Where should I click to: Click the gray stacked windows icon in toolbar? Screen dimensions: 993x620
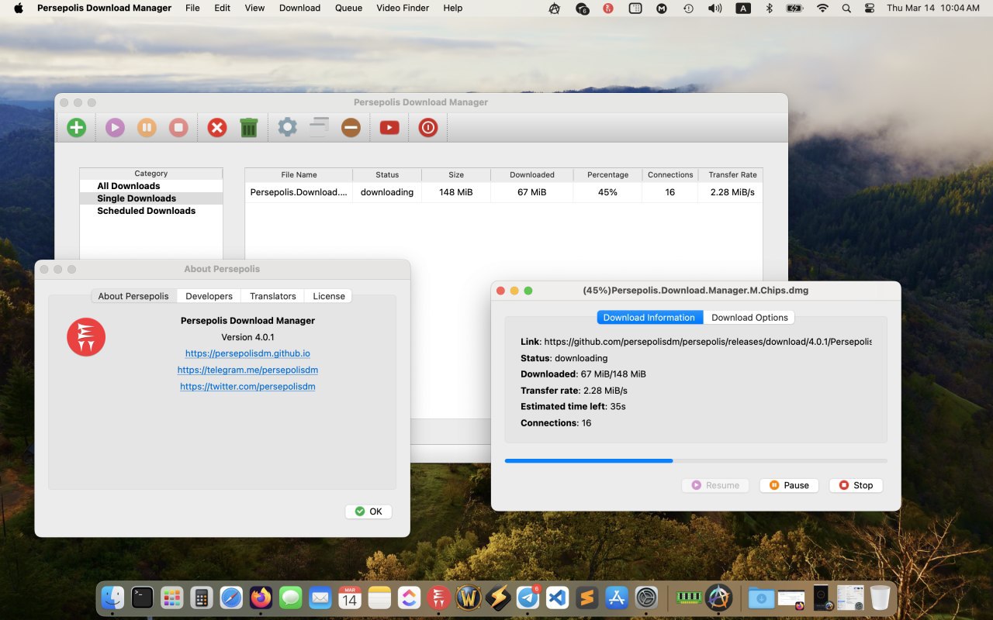click(x=319, y=128)
